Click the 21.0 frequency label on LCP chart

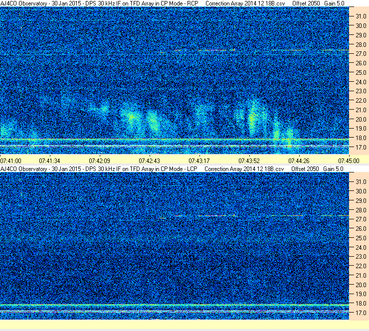pyautogui.click(x=361, y=276)
